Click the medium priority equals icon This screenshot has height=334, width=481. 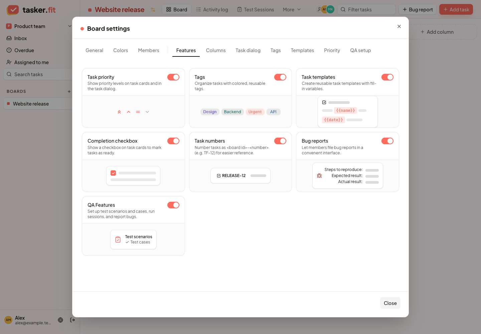pyautogui.click(x=138, y=112)
